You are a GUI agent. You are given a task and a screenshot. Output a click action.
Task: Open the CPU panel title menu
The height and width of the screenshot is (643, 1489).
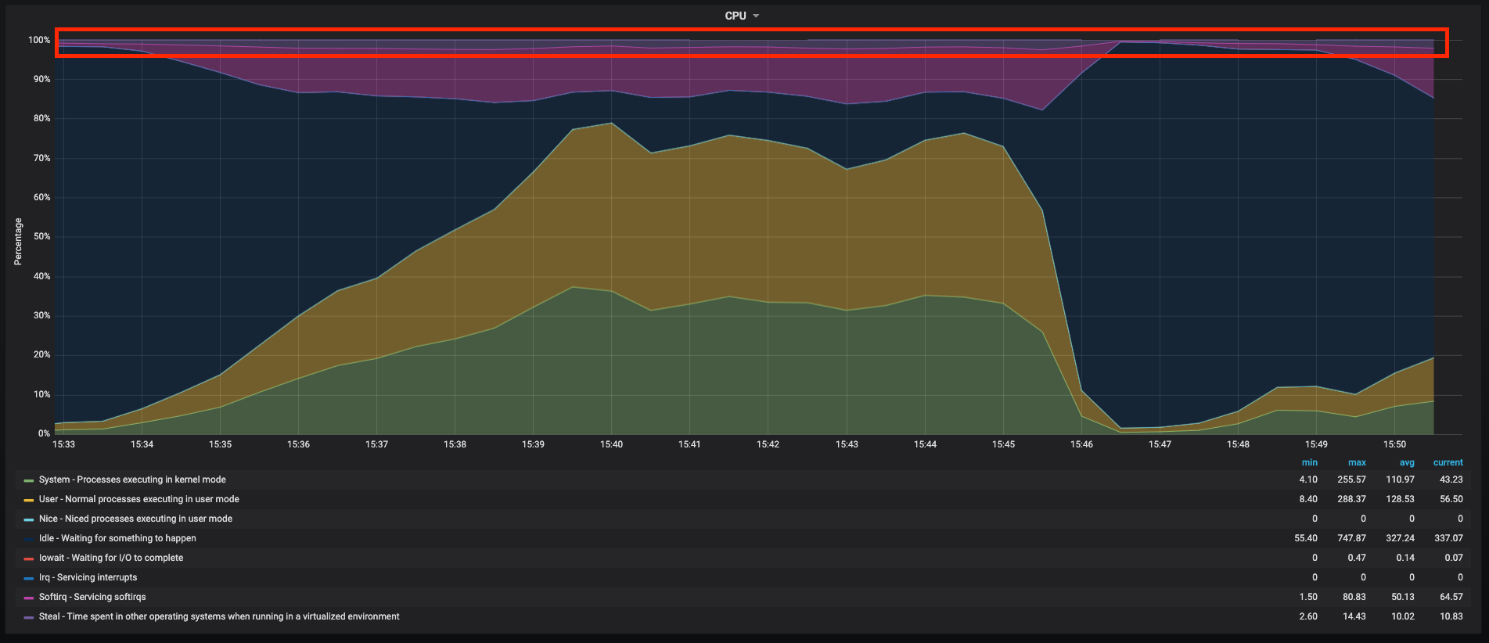pyautogui.click(x=741, y=16)
